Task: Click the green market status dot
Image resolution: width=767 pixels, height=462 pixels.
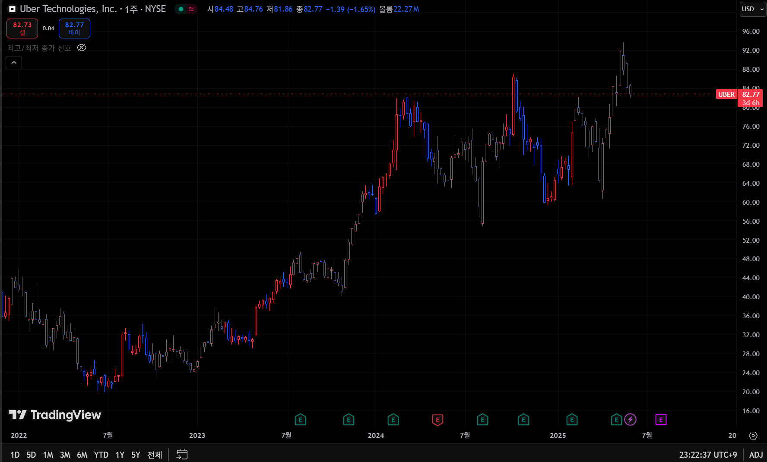Action: point(181,9)
